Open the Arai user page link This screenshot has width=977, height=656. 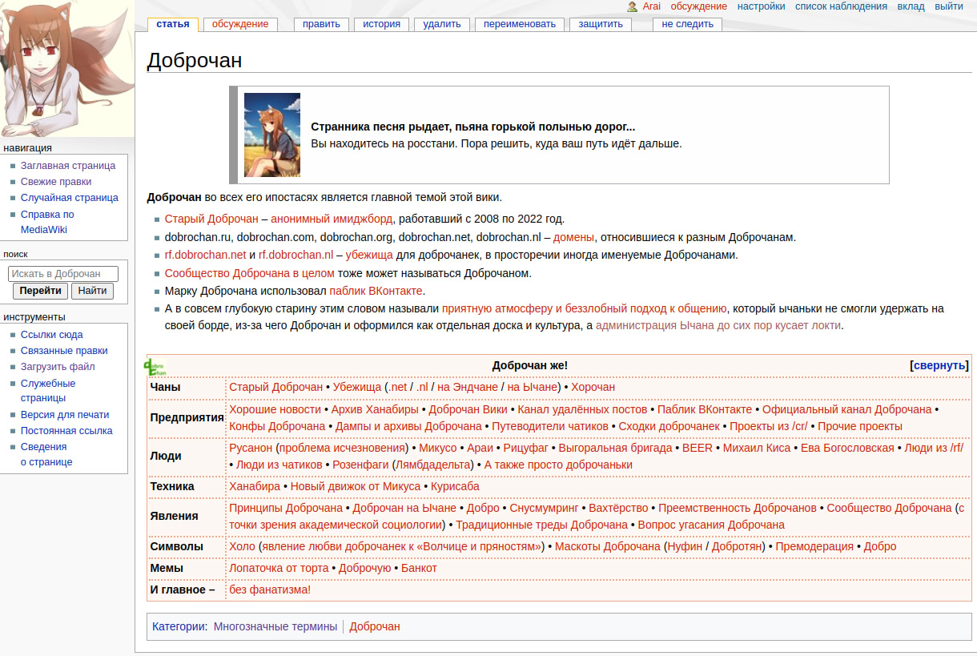pos(651,6)
